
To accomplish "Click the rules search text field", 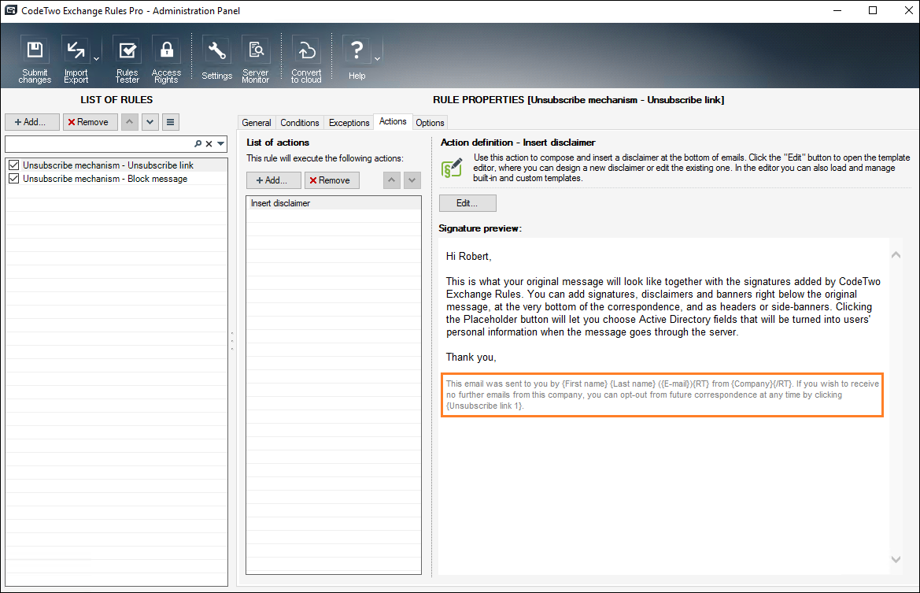I will point(98,144).
